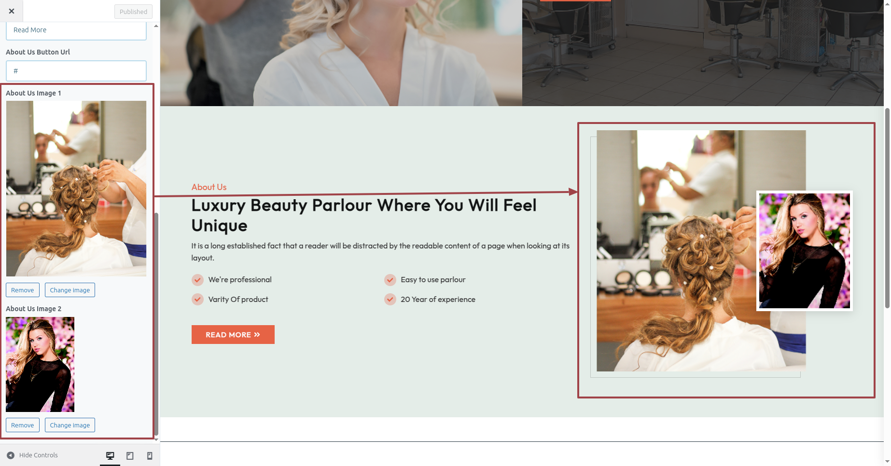Remove About Us Image 1

[x=23, y=290]
